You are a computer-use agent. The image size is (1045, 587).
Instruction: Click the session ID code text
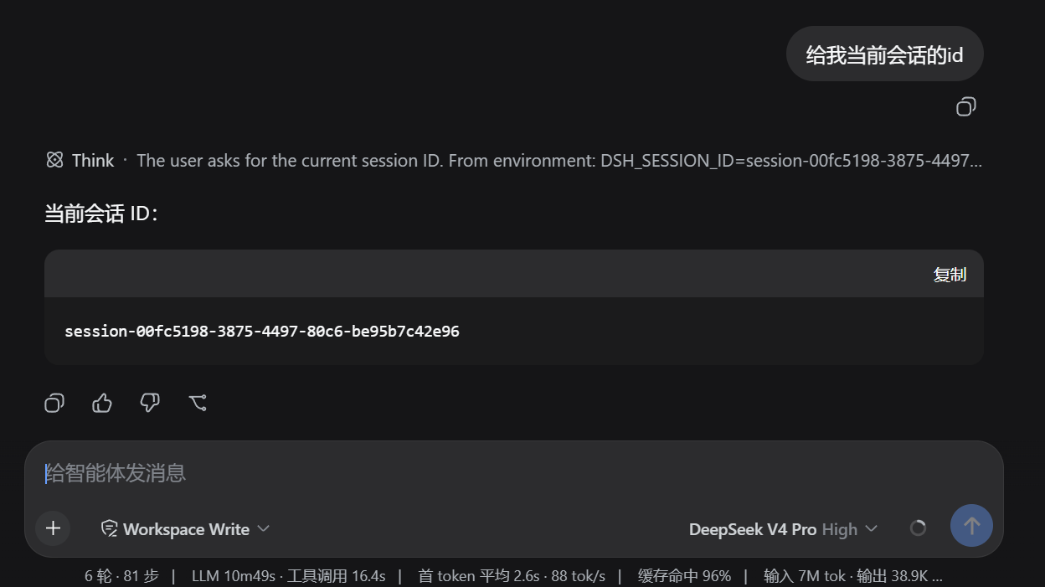point(262,331)
